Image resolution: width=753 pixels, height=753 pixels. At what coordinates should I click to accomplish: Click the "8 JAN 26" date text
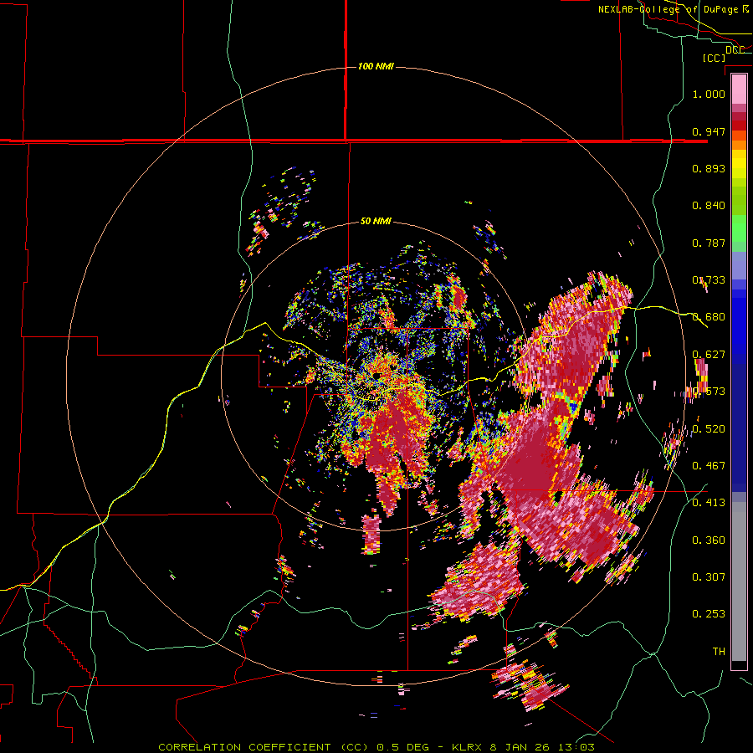pos(519,747)
